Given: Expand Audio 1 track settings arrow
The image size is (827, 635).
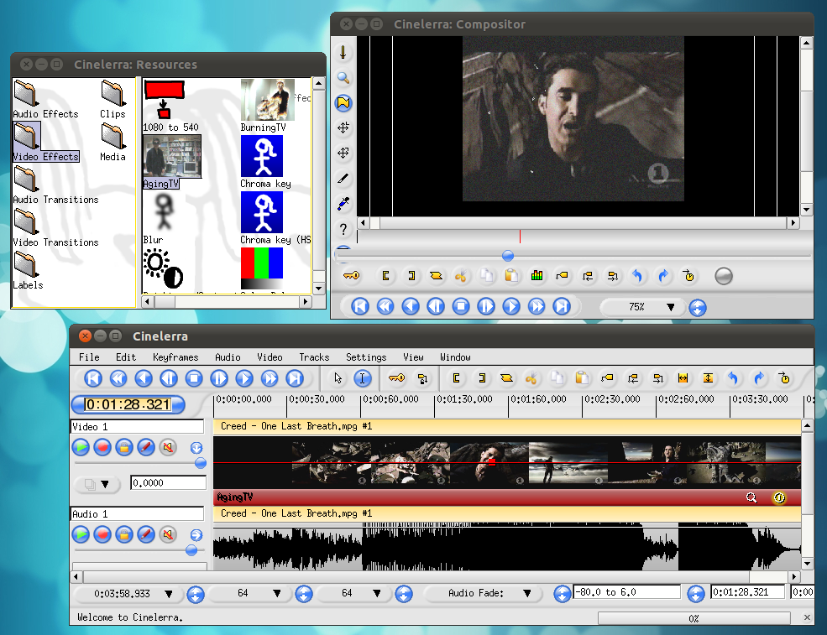Looking at the screenshot, I should click(196, 535).
